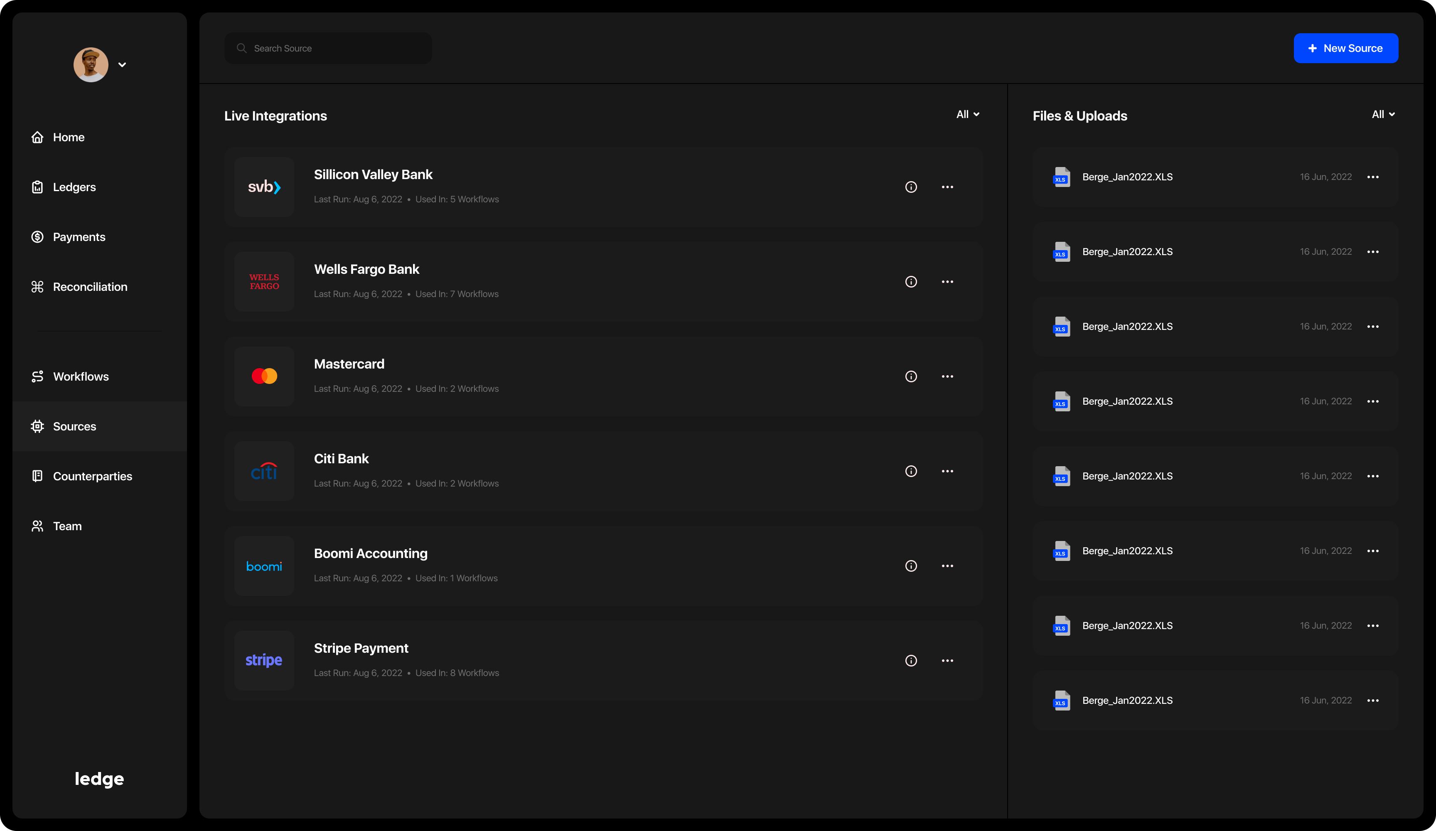This screenshot has width=1436, height=831.
Task: Open more options for Stripe Payment
Action: click(947, 661)
